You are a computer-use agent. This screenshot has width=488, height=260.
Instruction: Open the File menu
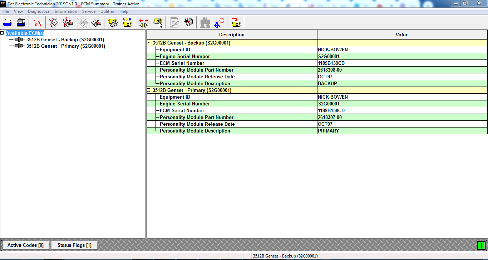coord(6,11)
